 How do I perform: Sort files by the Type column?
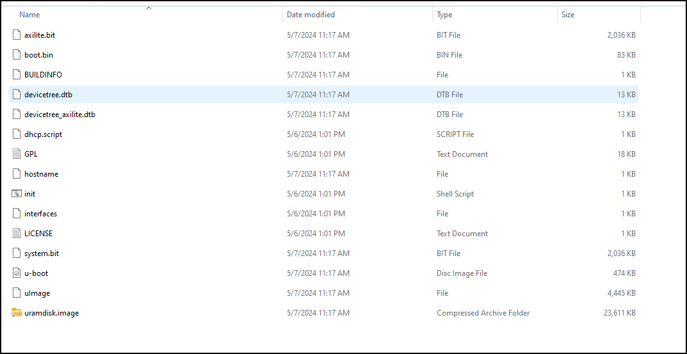[x=444, y=15]
